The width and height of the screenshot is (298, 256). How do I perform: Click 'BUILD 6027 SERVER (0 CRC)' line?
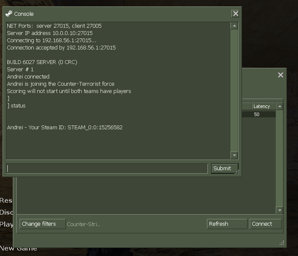42,62
